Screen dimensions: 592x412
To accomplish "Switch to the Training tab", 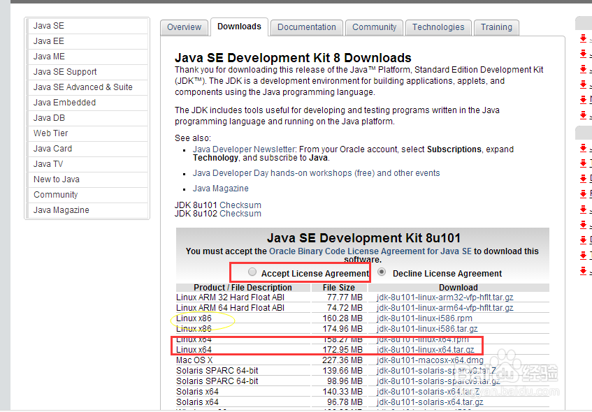I will 496,27.
